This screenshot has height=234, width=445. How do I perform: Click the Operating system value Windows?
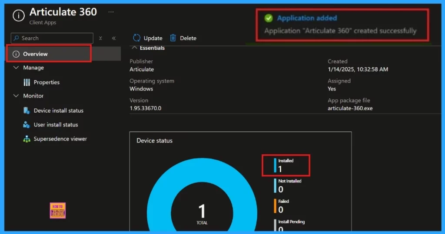pos(141,89)
